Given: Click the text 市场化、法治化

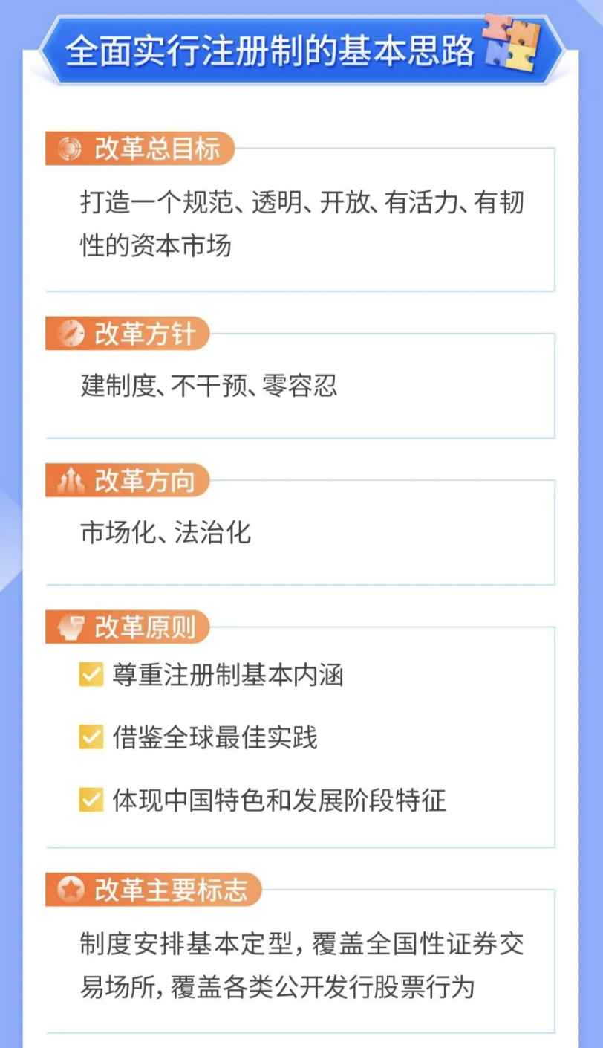Looking at the screenshot, I should (x=166, y=532).
